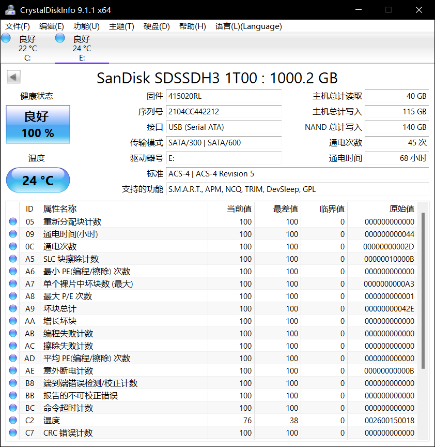
Task: Click the 传输模式 field SATA/300 | SATA/600
Action: point(224,143)
